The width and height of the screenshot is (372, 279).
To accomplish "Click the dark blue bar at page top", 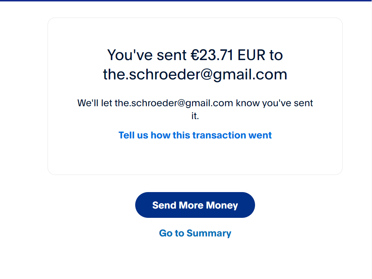I will click(186, 1).
